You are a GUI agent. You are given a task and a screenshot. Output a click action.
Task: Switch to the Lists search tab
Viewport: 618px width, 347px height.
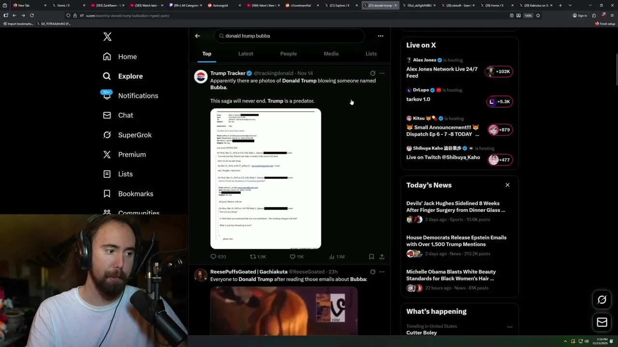click(x=371, y=53)
